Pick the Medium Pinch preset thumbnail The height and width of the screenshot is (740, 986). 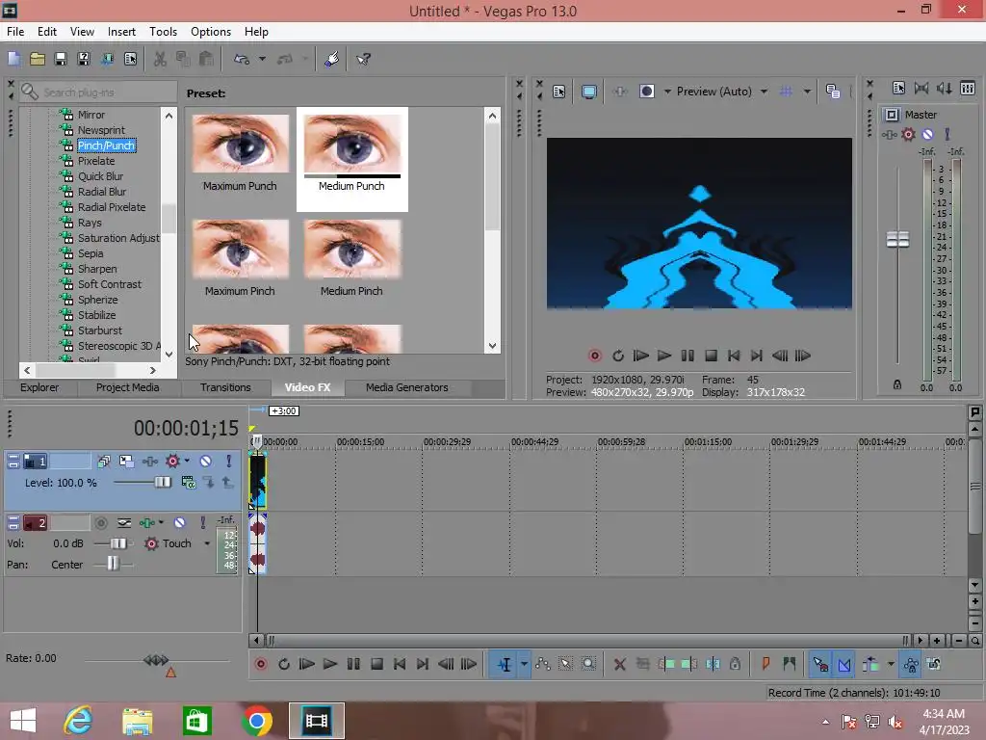pyautogui.click(x=352, y=250)
